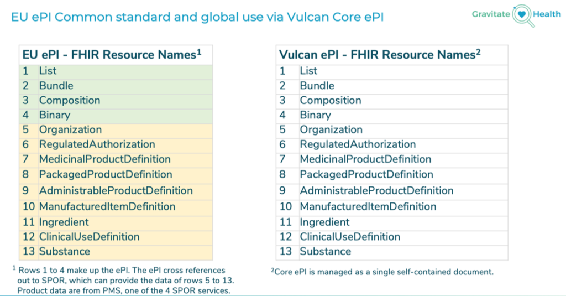The height and width of the screenshot is (296, 566).
Task: Click the Core ePI self-contained document footnote
Action: pyautogui.click(x=382, y=272)
